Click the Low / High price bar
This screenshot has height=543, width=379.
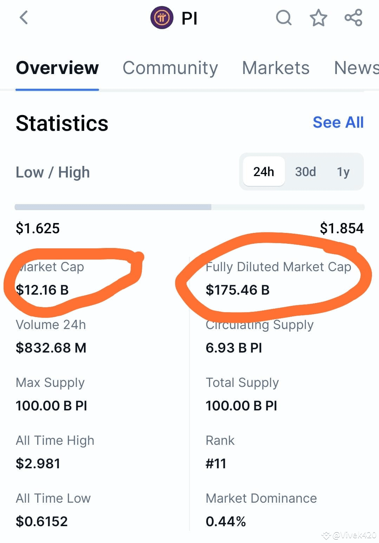[x=190, y=207]
